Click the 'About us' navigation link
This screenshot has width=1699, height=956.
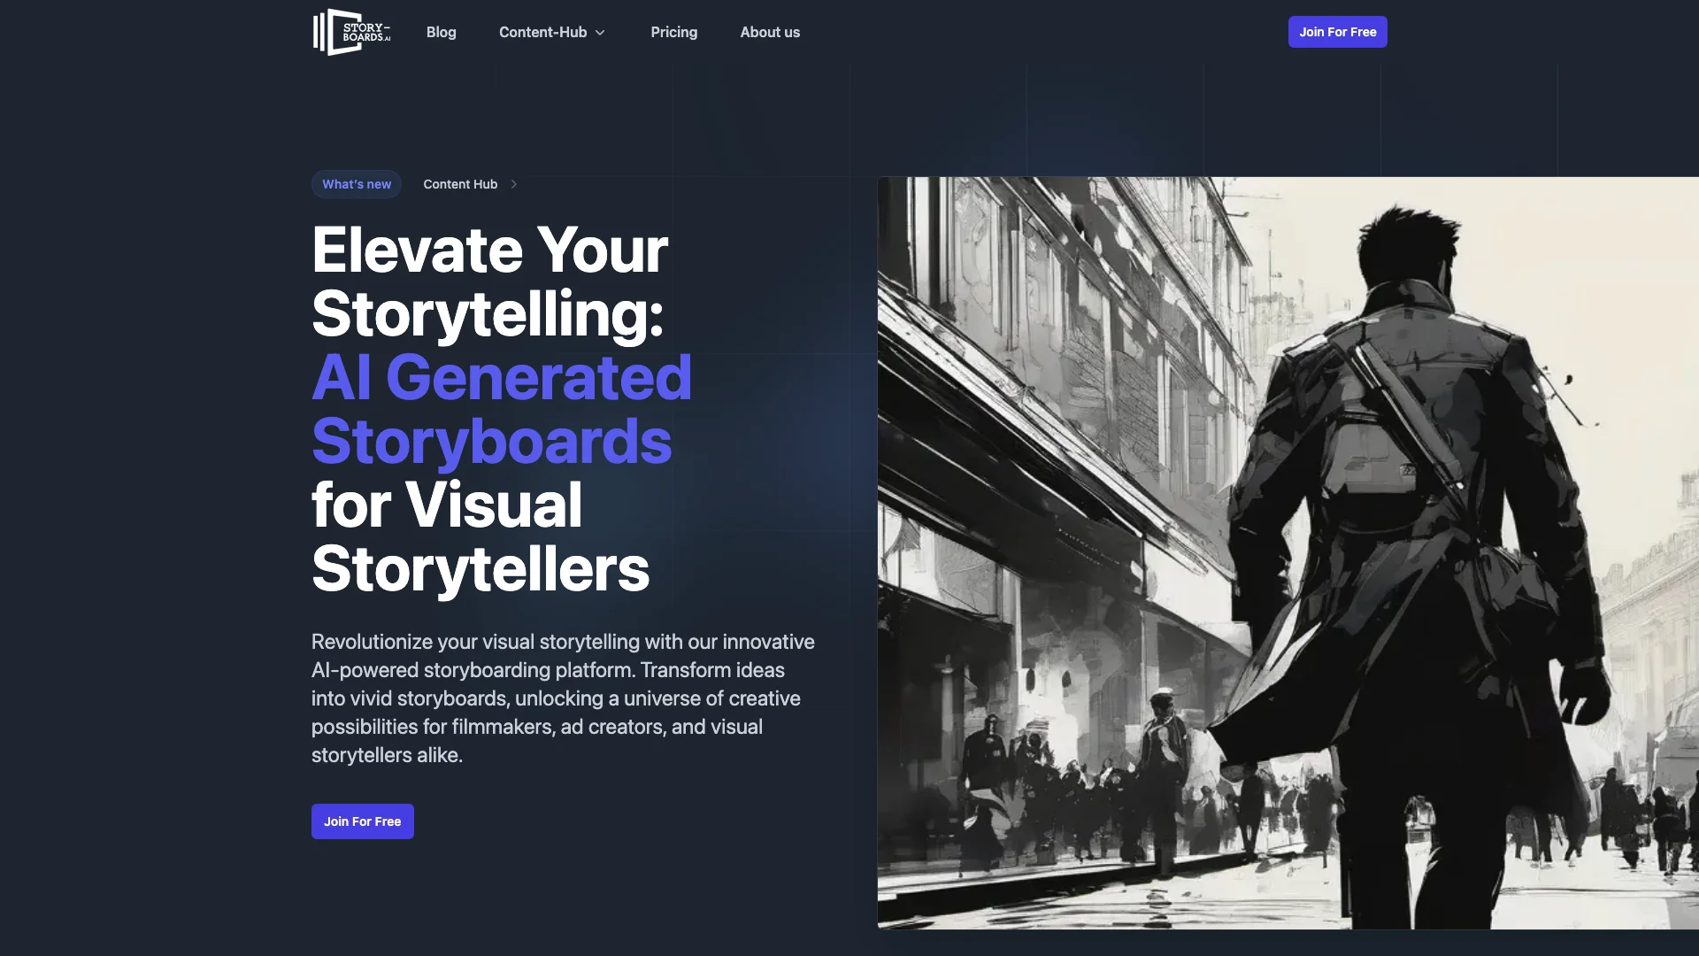(770, 32)
